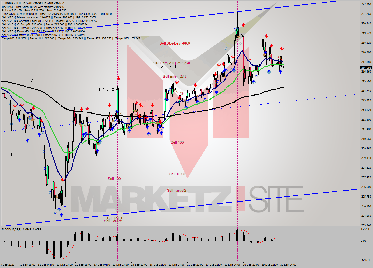This screenshot has height=268, width=373.
Task: Click the 213.120 price axis value
Action: [x=366, y=110]
